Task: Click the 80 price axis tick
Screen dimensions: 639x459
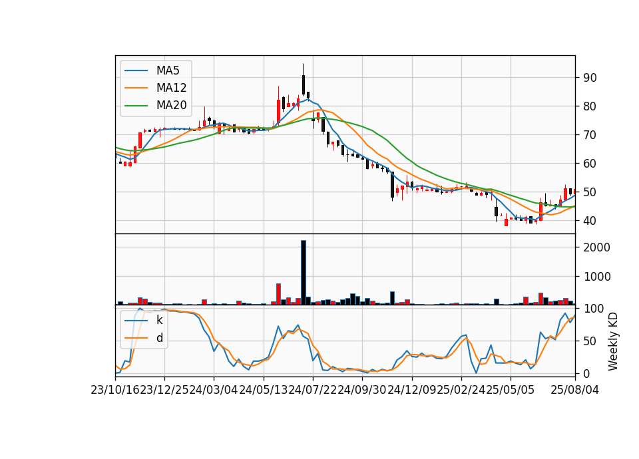Action: 590,106
